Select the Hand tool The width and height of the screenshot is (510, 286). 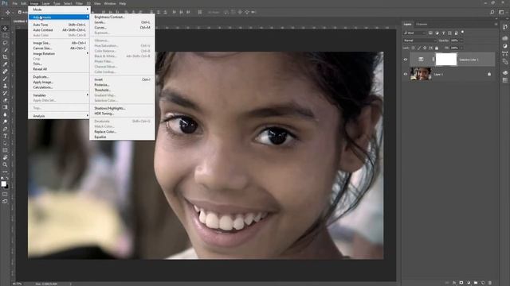click(5, 157)
